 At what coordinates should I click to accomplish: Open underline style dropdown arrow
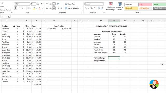point(25,8)
